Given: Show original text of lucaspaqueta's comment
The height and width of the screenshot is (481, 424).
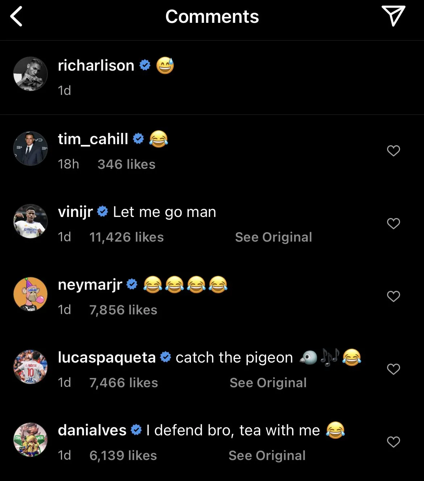Looking at the screenshot, I should [x=268, y=383].
